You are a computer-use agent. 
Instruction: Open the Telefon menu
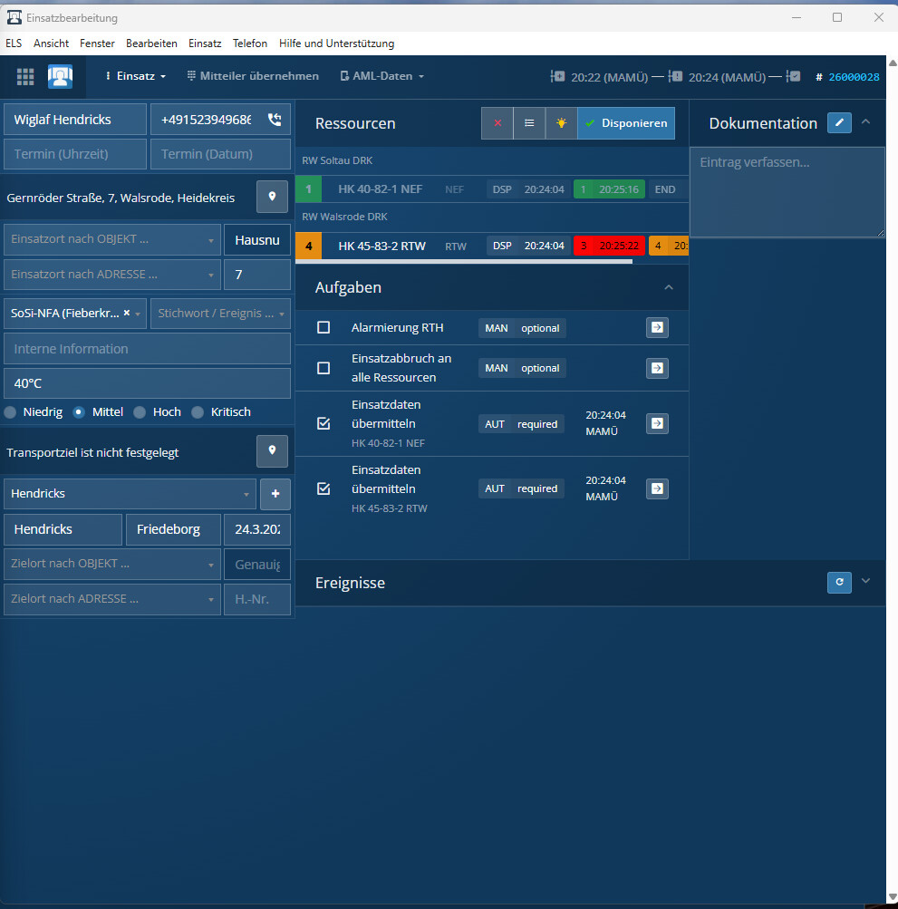pos(250,44)
